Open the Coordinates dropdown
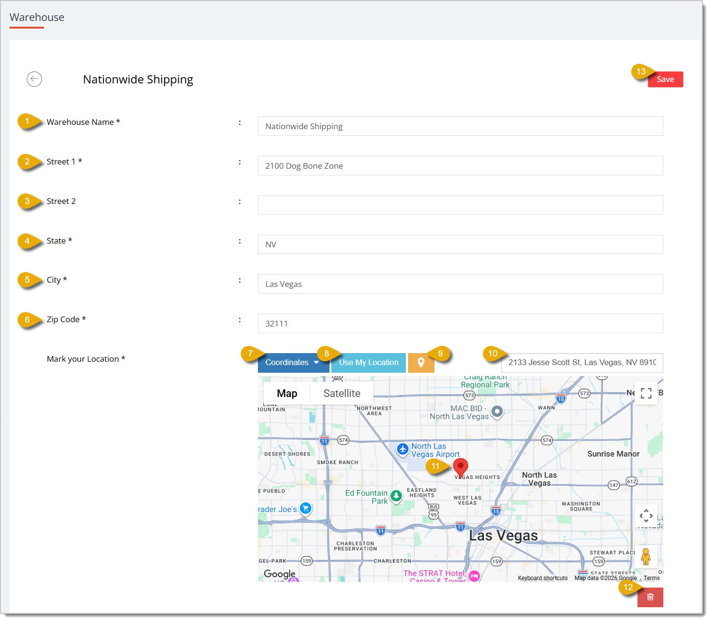710x621 pixels. (x=293, y=363)
